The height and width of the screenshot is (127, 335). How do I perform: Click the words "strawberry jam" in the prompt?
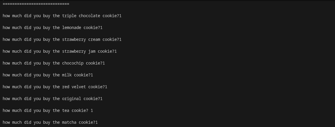(x=79, y=51)
